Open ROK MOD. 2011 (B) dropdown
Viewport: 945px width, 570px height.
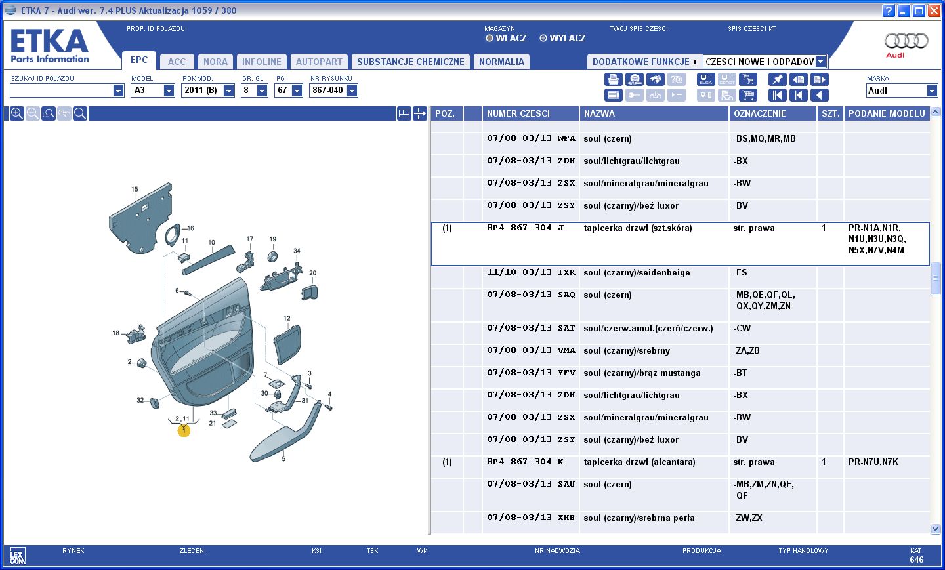(x=229, y=91)
